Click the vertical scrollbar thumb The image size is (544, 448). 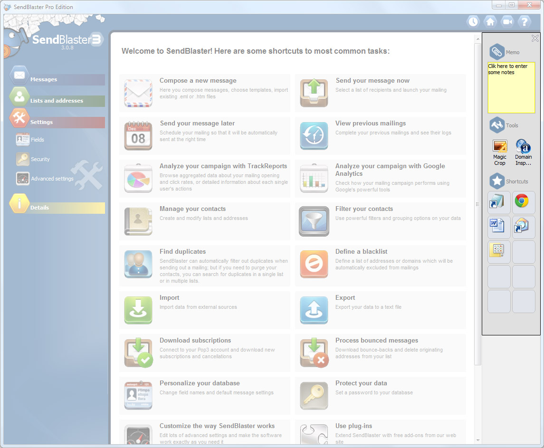pos(478,204)
